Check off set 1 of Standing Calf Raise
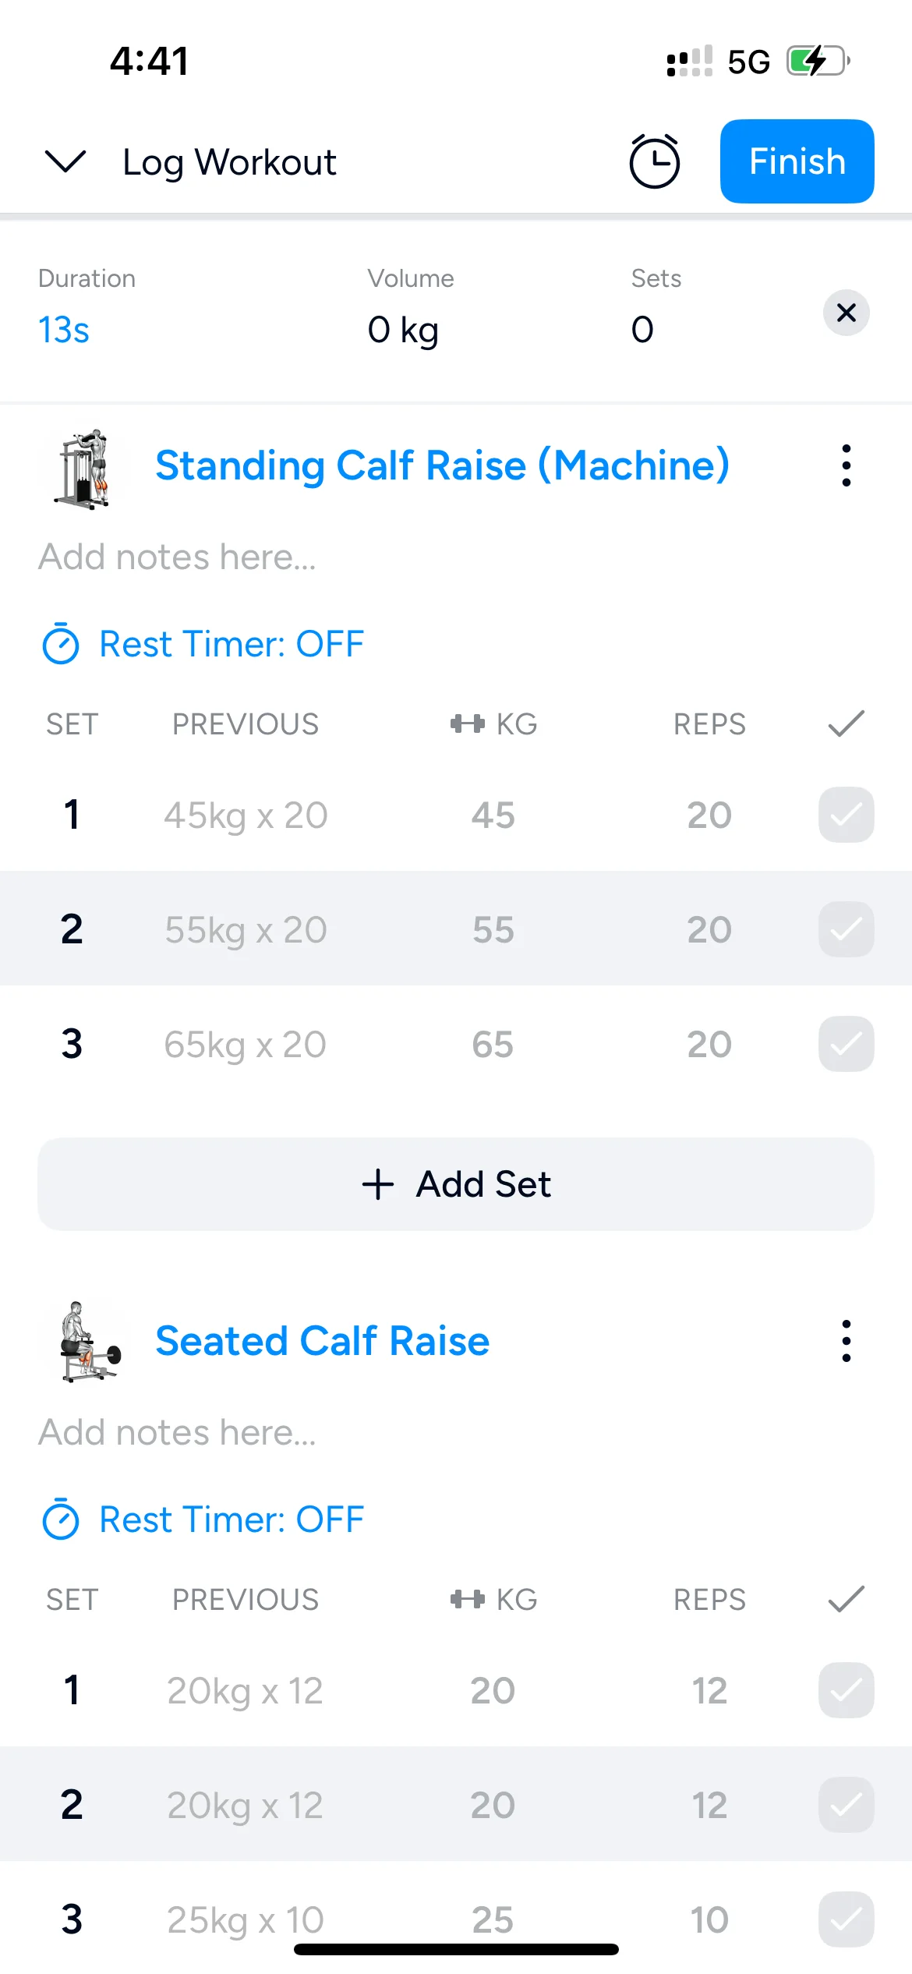The image size is (912, 1974). 846,815
